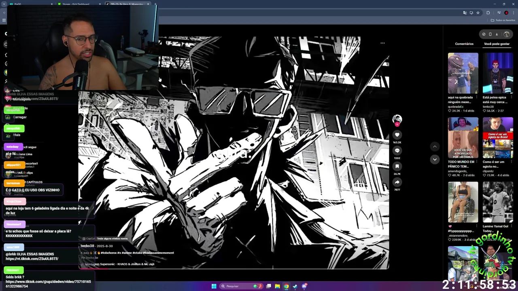
Task: Bookmark this page with the star icon
Action: pos(478,13)
